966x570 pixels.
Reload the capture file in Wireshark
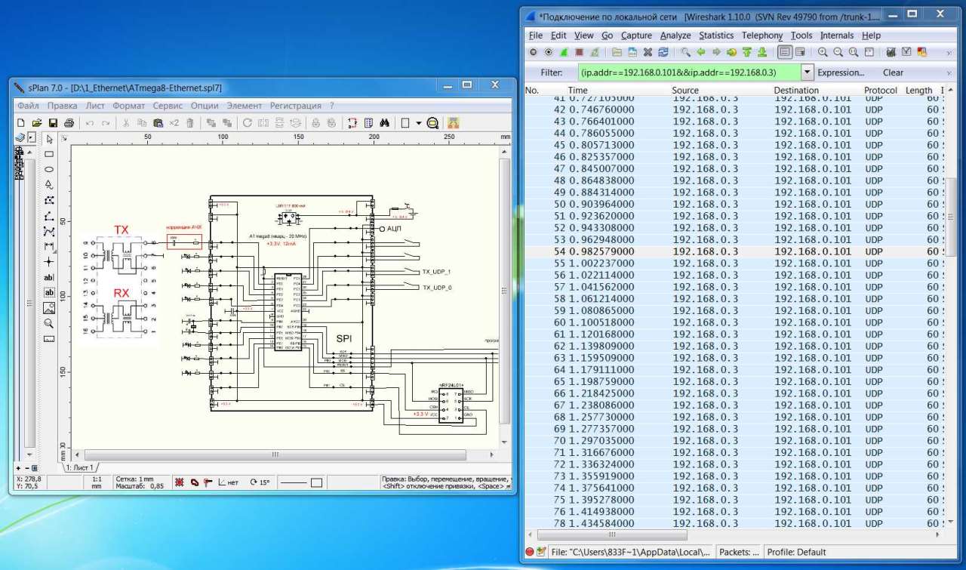click(x=663, y=52)
